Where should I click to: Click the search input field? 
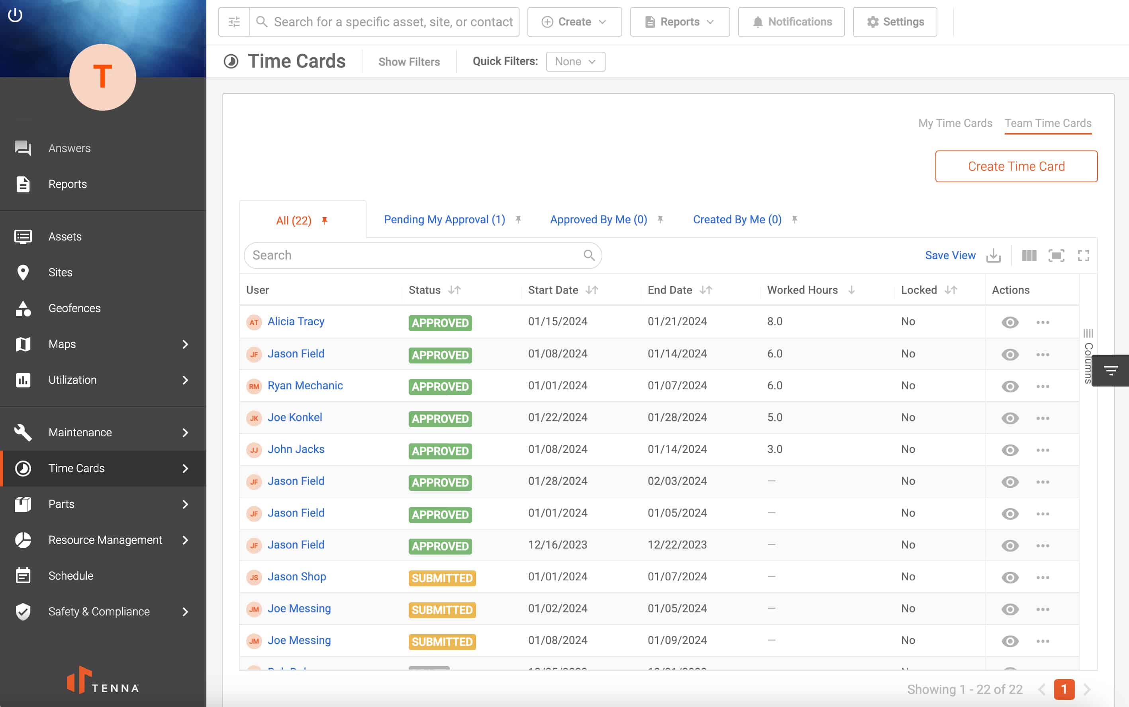point(422,254)
